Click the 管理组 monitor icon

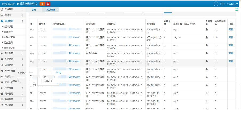[x=2, y=15]
